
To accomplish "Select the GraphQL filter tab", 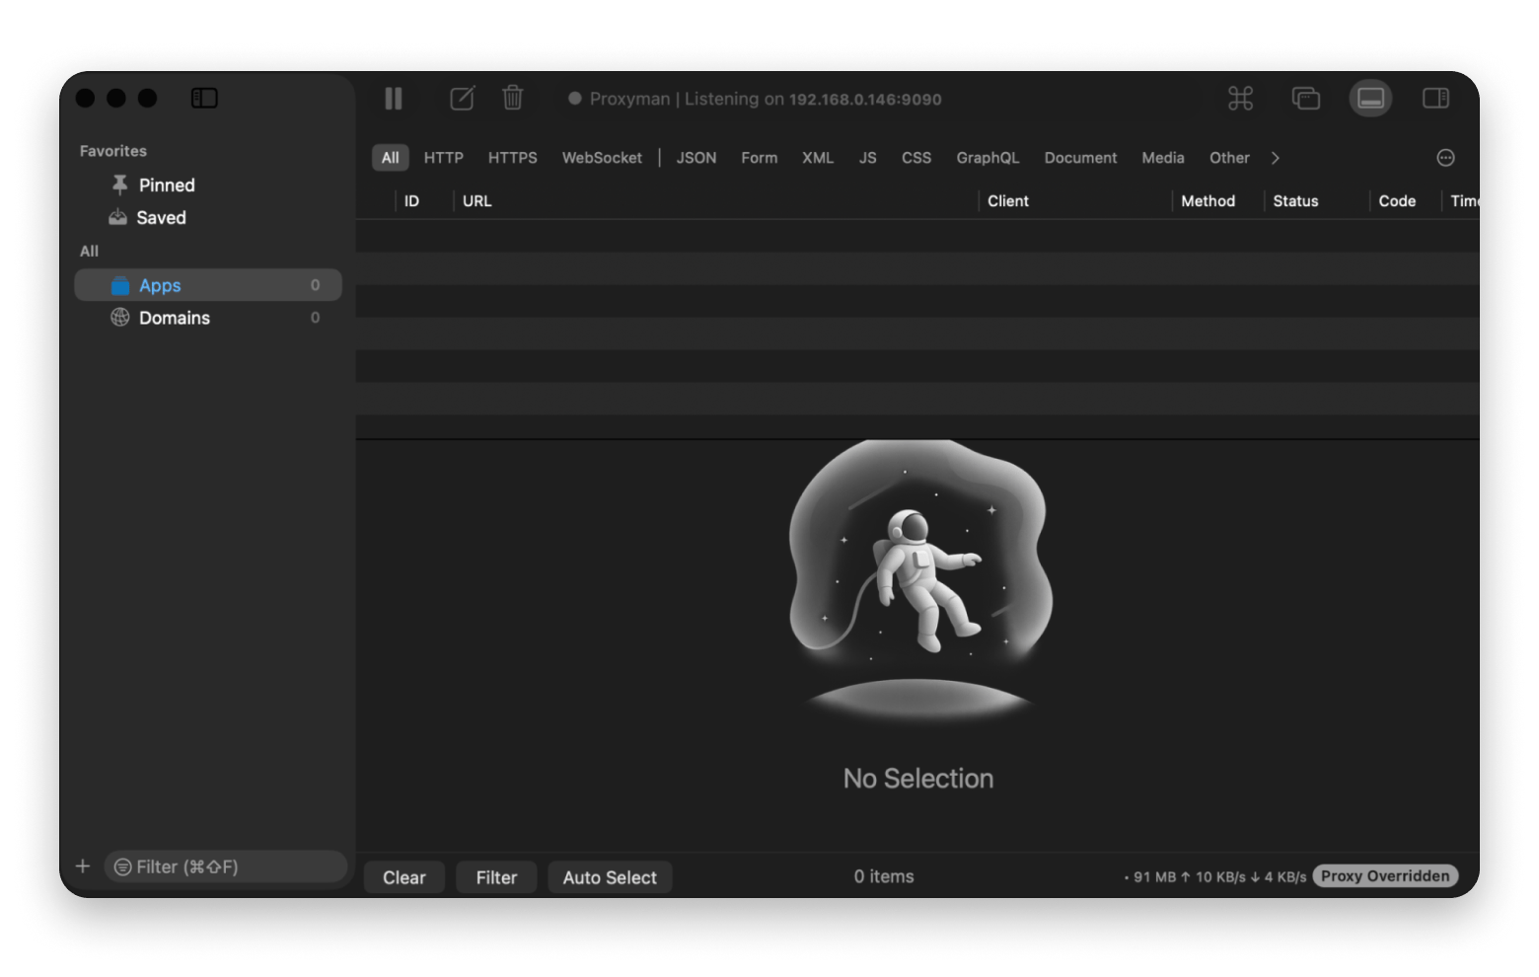I will 988,158.
